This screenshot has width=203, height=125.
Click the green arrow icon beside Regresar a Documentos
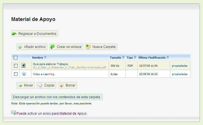pos(14,34)
